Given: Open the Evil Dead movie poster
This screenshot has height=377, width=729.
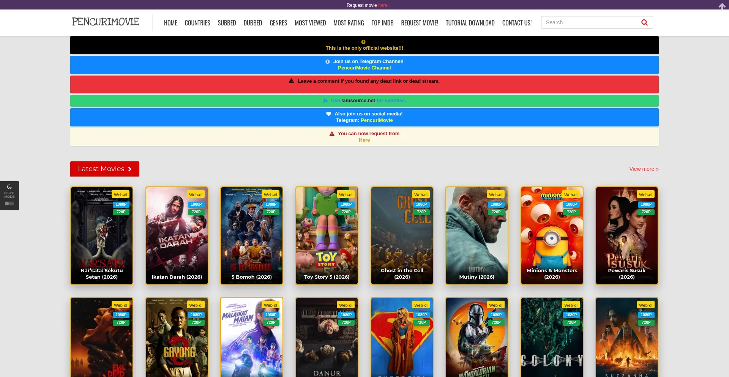Looking at the screenshot, I should (102, 337).
